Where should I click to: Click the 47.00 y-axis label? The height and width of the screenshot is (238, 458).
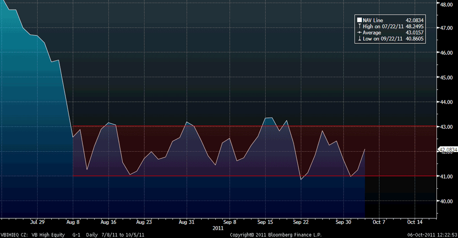[447, 28]
